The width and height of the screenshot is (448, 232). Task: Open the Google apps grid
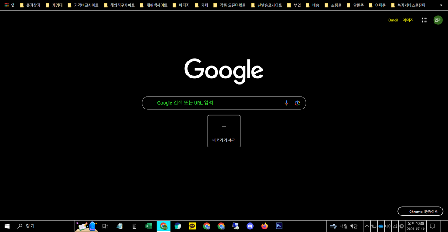(x=424, y=20)
